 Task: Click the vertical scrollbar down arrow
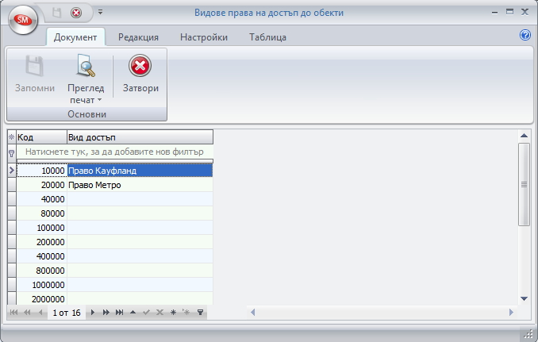[524, 299]
